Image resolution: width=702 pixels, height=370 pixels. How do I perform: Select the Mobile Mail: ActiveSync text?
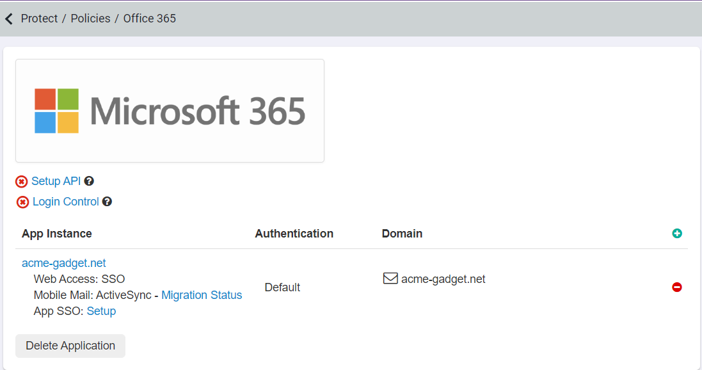point(93,295)
